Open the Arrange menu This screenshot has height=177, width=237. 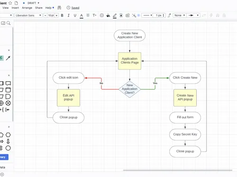point(27,8)
